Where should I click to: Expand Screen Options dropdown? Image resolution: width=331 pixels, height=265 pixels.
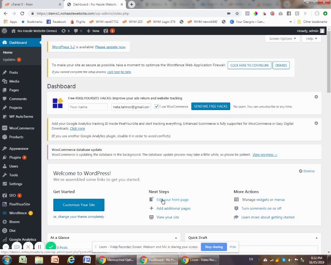coord(282,39)
